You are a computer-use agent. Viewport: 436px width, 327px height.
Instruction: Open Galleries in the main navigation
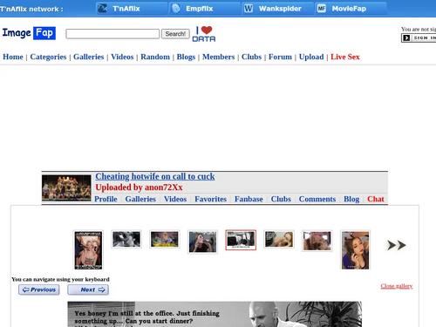tap(89, 57)
